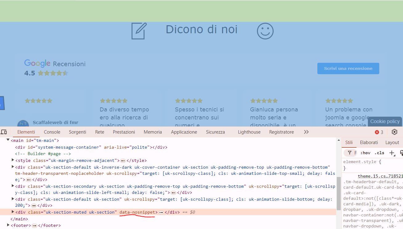Expand the highlighted uk-section-muted div

(x=12, y=212)
